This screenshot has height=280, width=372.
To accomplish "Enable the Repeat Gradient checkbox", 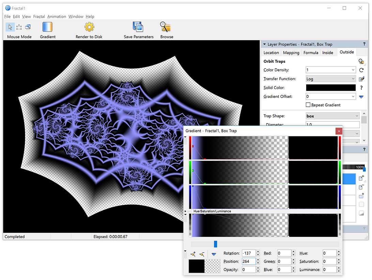I will tap(308, 105).
